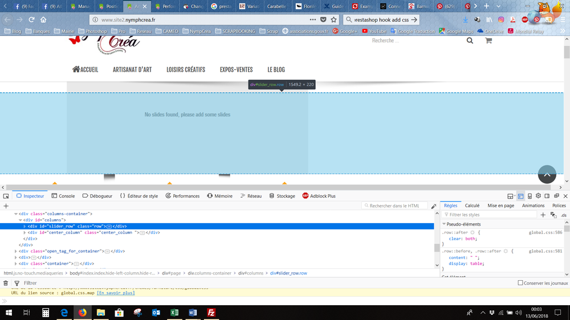Expand the div class container node

(x=15, y=264)
